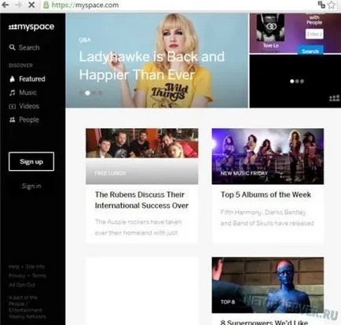
Task: Click the Sign in link
Action: tap(31, 186)
